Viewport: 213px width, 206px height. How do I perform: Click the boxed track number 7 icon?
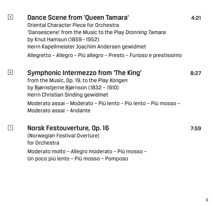(10, 128)
